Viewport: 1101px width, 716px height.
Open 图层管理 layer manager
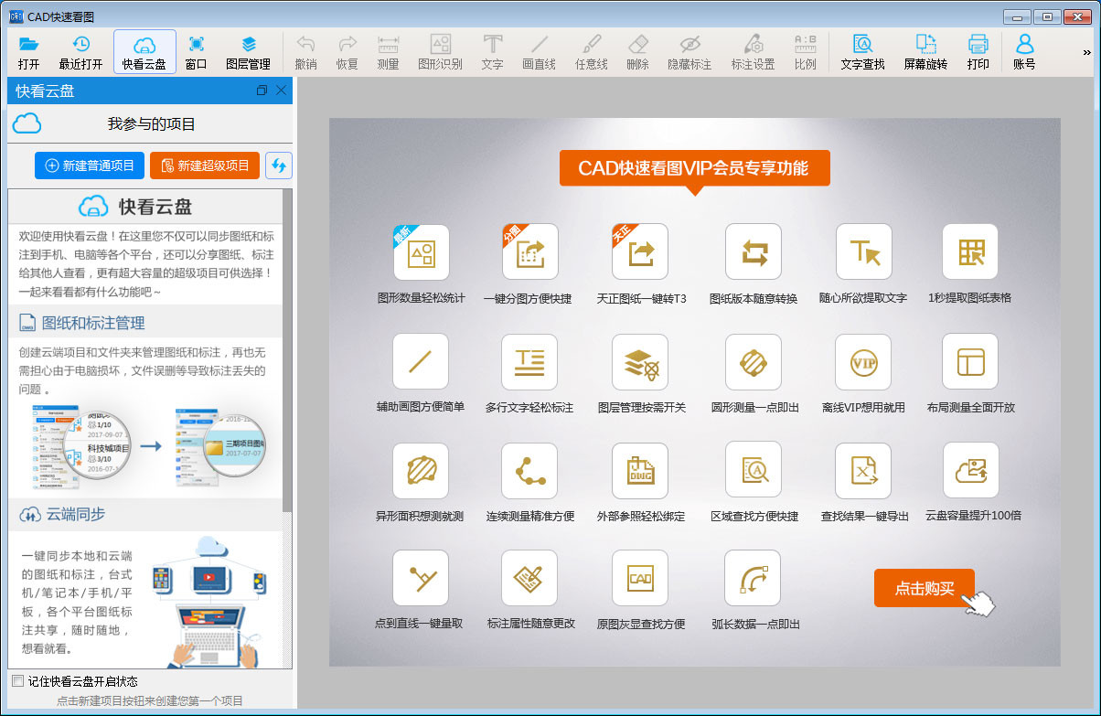point(248,52)
